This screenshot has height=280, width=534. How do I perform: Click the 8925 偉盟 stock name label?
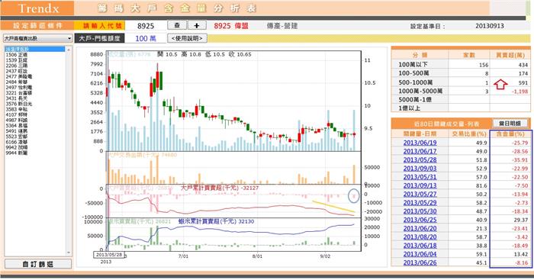coord(231,26)
